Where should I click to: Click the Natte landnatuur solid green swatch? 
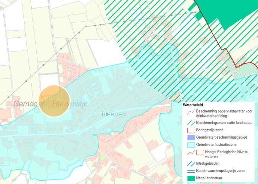(x=191, y=178)
